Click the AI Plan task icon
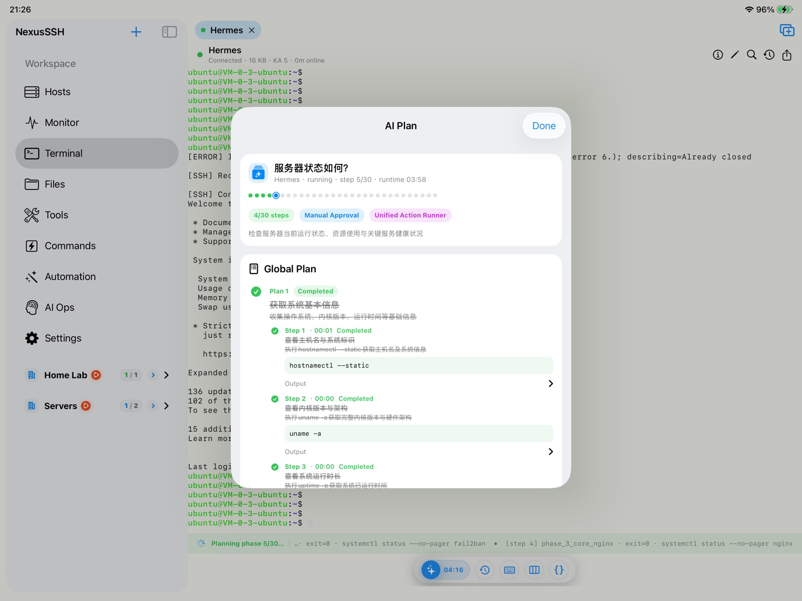 pyautogui.click(x=258, y=173)
